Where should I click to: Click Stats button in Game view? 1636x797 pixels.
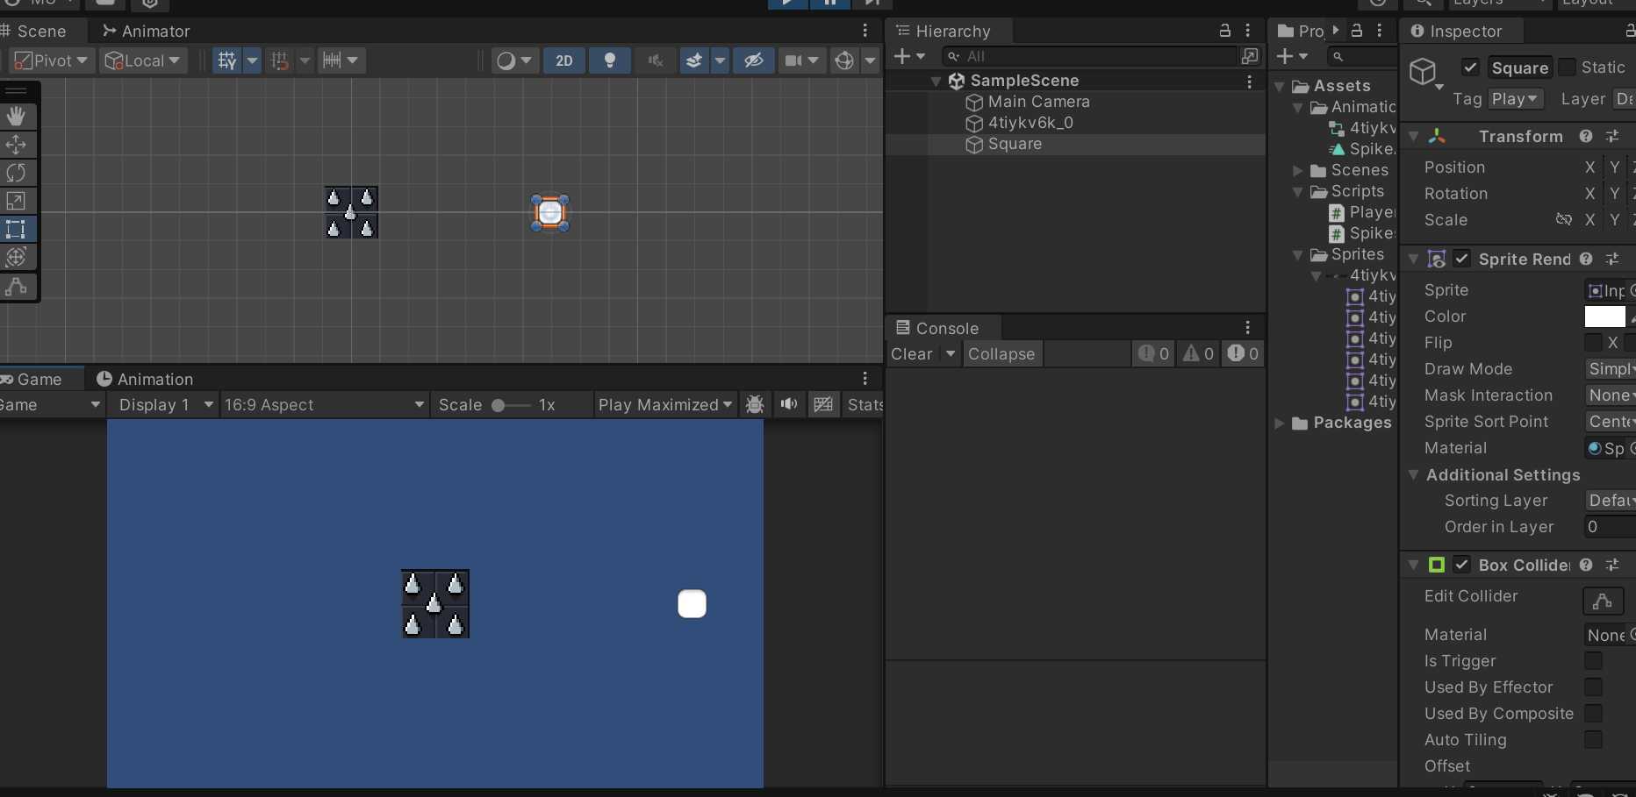tap(865, 405)
